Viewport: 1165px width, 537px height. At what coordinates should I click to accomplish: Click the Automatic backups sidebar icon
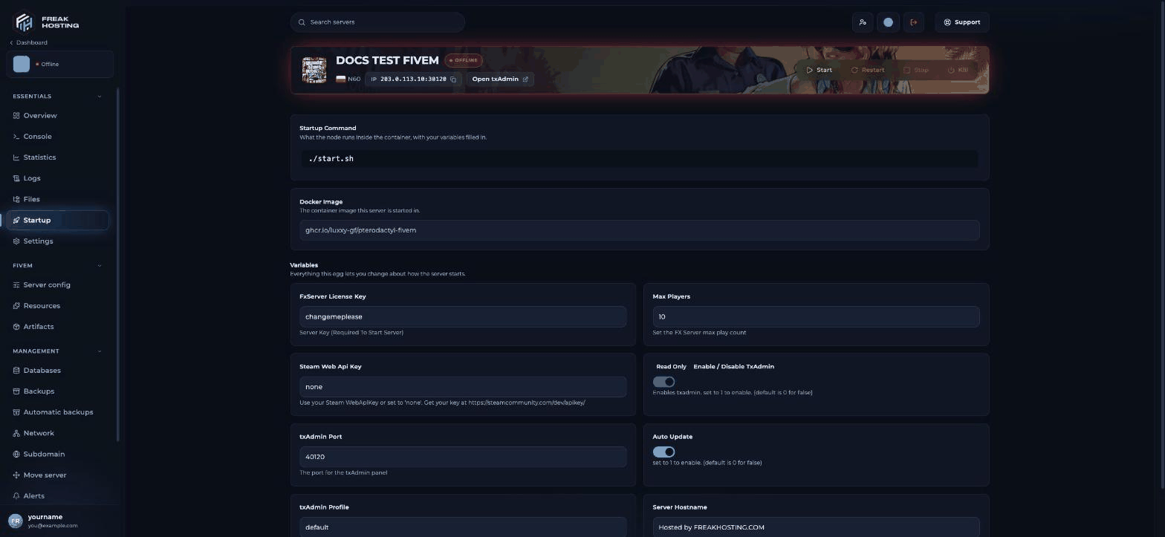point(16,412)
